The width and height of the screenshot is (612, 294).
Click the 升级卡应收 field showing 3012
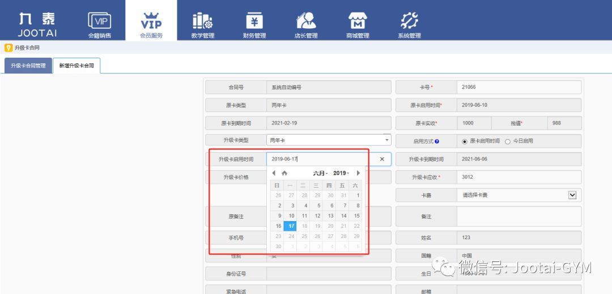point(519,177)
